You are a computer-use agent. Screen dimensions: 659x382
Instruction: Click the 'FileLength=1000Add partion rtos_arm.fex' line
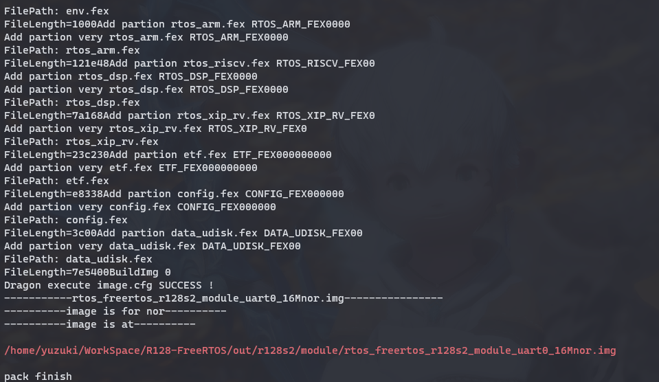[177, 24]
